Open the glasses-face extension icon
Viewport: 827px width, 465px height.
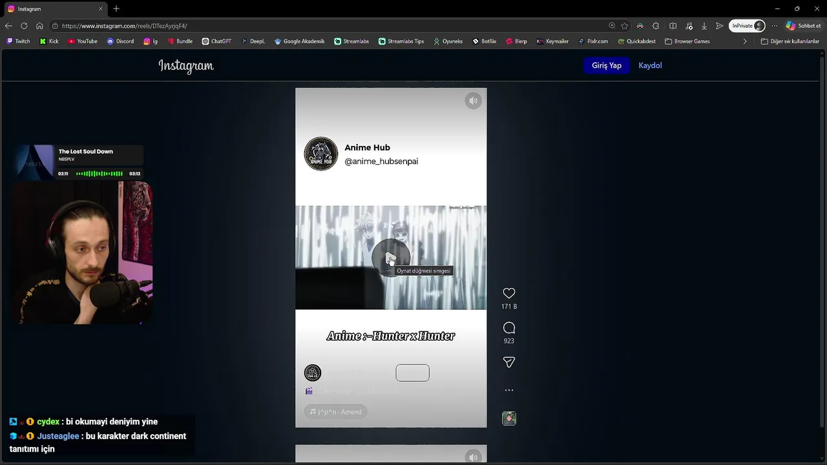click(x=640, y=26)
